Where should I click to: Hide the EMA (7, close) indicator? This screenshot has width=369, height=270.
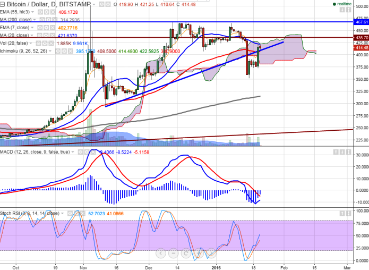click(40, 28)
